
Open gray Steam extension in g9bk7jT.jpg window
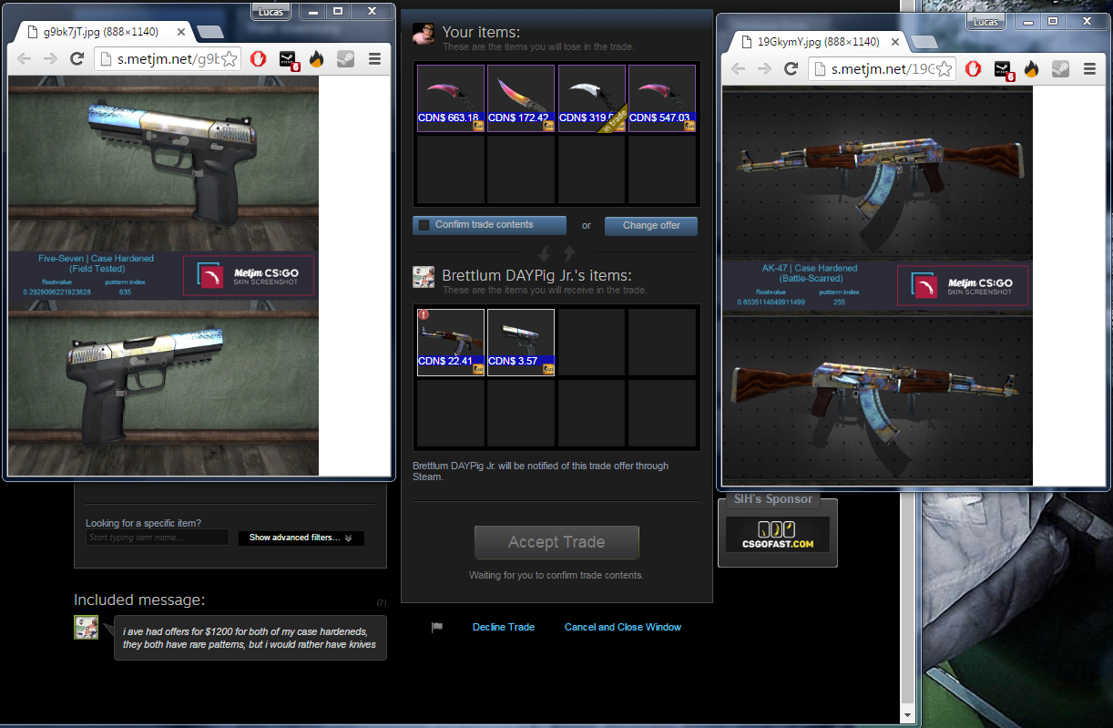[345, 58]
